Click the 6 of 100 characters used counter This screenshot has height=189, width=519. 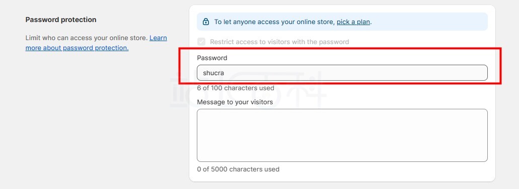236,88
